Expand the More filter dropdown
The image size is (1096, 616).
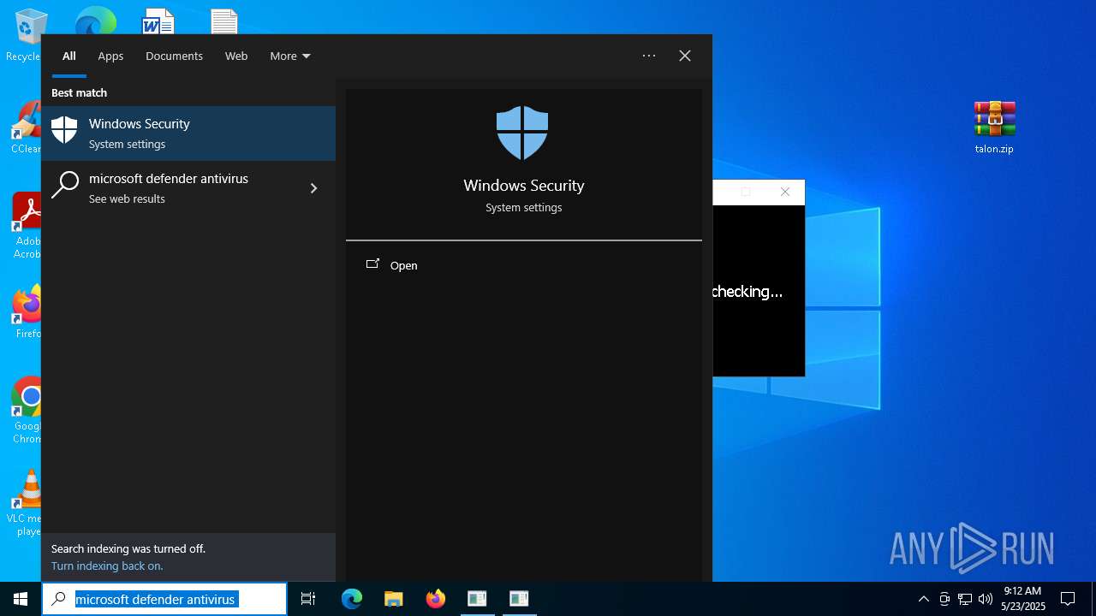click(x=290, y=56)
